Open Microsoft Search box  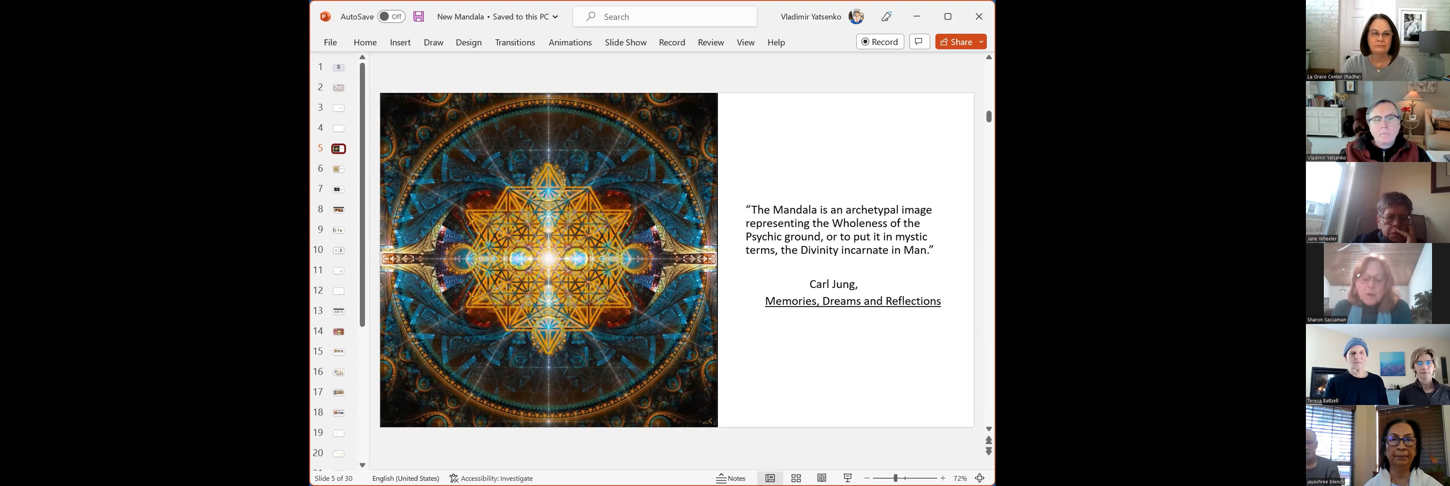[664, 16]
